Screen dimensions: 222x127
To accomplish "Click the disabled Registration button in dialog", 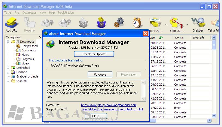I will pyautogui.click(x=129, y=74).
